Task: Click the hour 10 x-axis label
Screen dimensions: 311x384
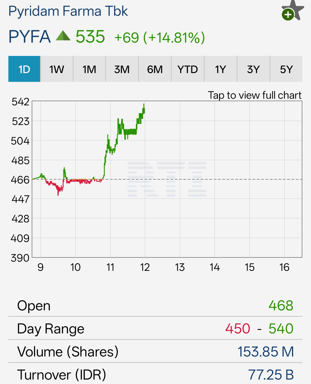Action: pyautogui.click(x=76, y=267)
